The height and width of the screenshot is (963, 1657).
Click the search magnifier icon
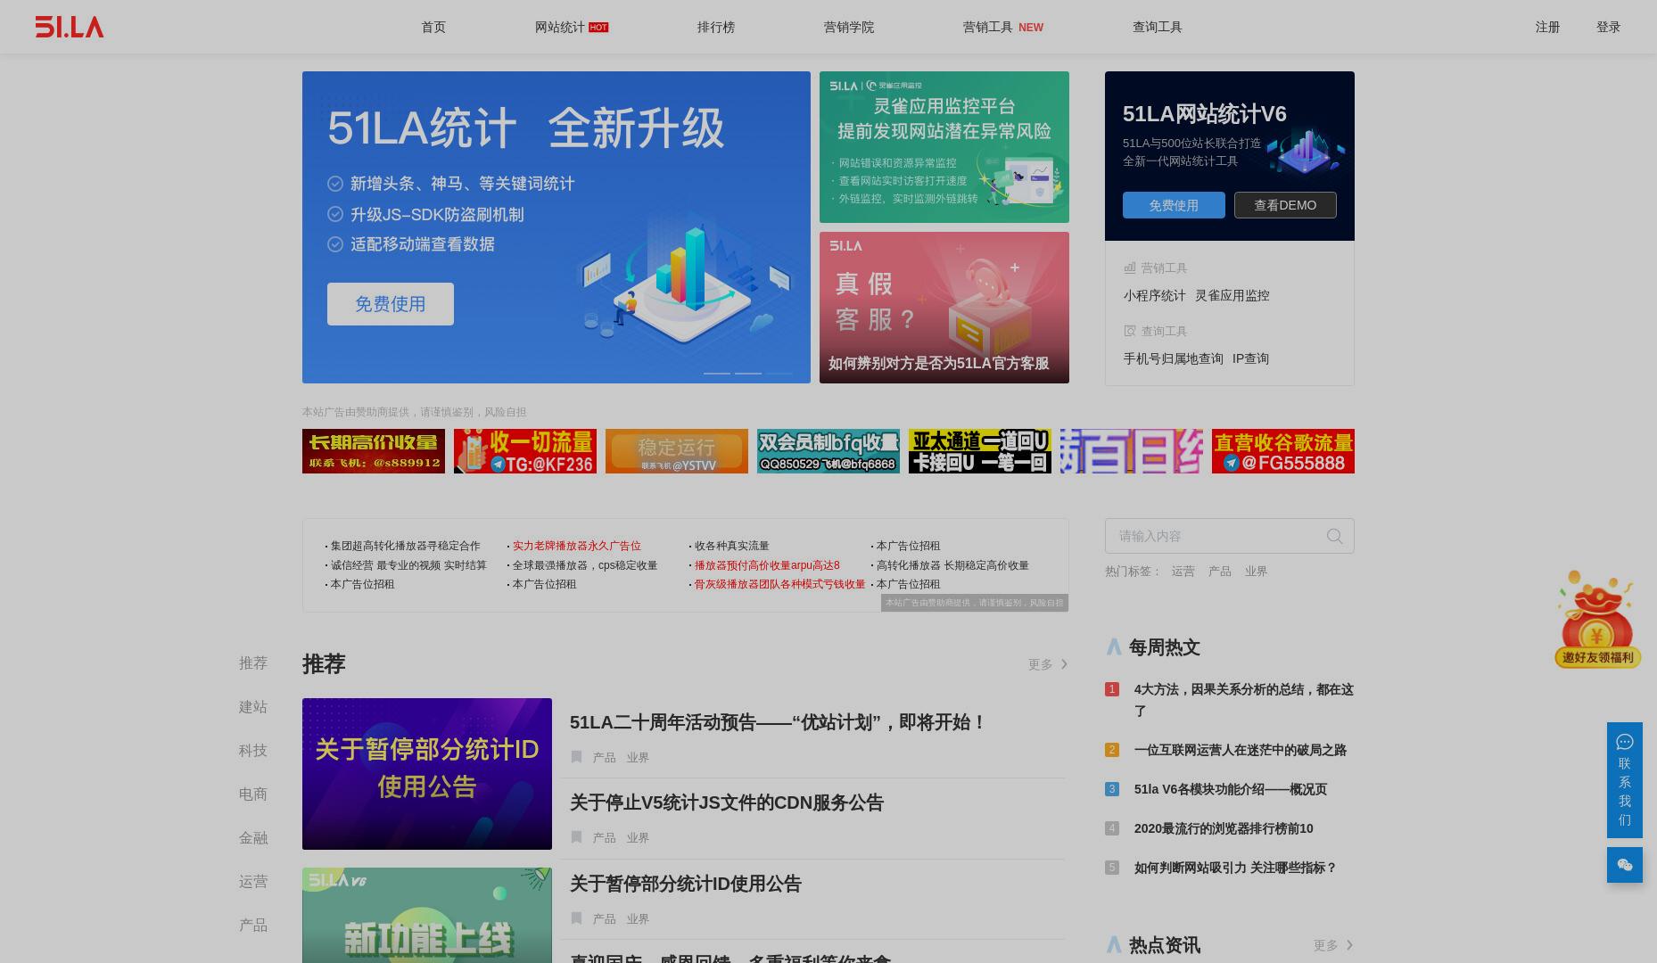tap(1334, 536)
